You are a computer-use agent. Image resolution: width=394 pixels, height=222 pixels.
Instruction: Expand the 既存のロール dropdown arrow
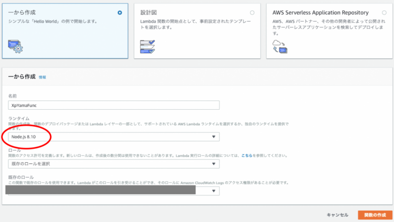tap(214, 191)
